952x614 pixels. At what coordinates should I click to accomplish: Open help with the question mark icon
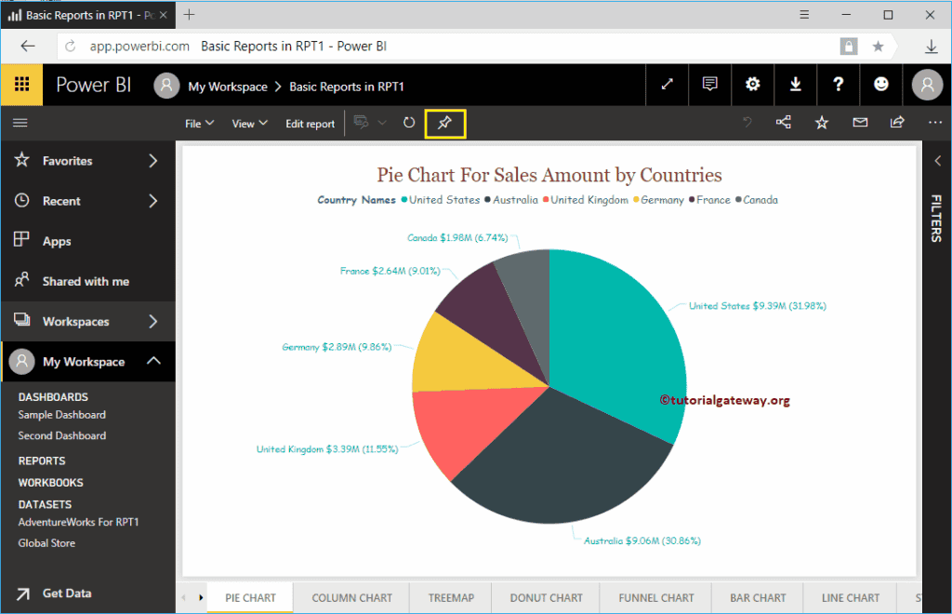(x=838, y=85)
